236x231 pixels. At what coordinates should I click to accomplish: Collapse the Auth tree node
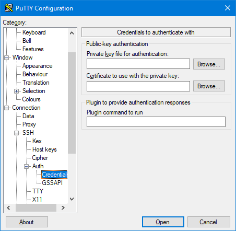(x=26, y=166)
